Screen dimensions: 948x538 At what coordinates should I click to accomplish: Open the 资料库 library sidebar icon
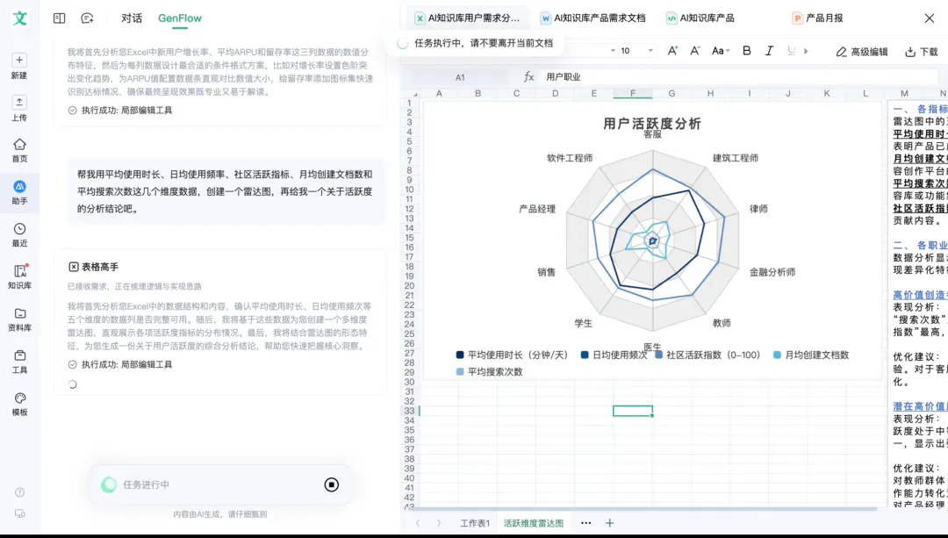pyautogui.click(x=19, y=319)
